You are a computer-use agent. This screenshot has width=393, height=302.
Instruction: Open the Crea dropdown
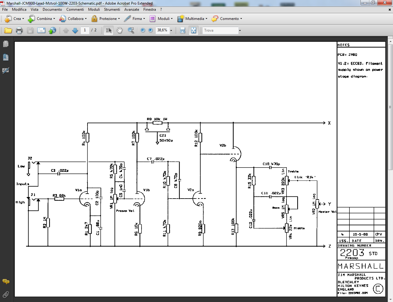15,19
